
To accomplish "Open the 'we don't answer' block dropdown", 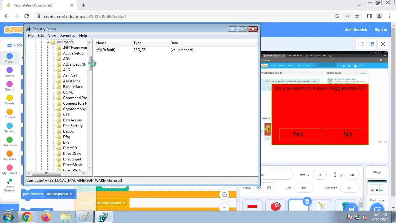I will [x=111, y=203].
